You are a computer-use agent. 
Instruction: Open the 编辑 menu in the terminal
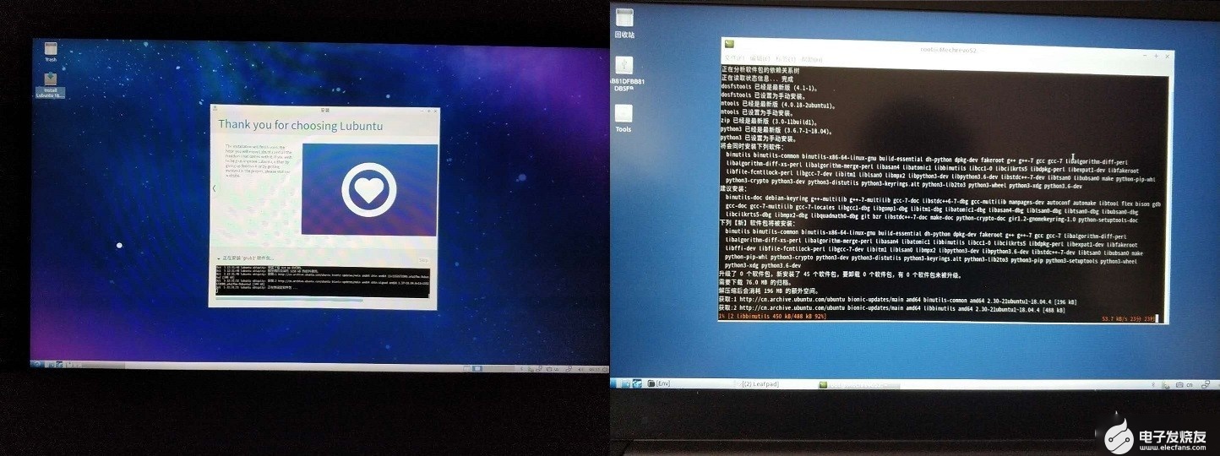[760, 59]
